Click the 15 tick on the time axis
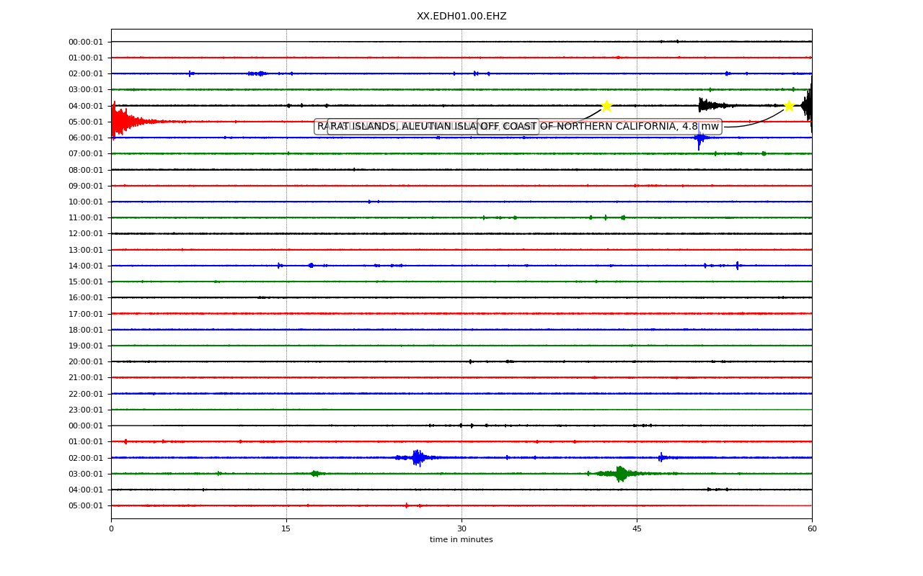Image resolution: width=923 pixels, height=576 pixels. 286,529
